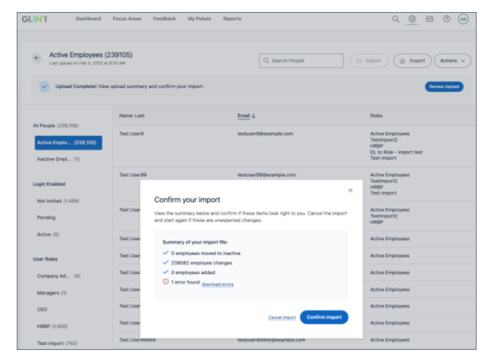Select Managers role filter
This screenshot has width=492, height=362.
52,293
